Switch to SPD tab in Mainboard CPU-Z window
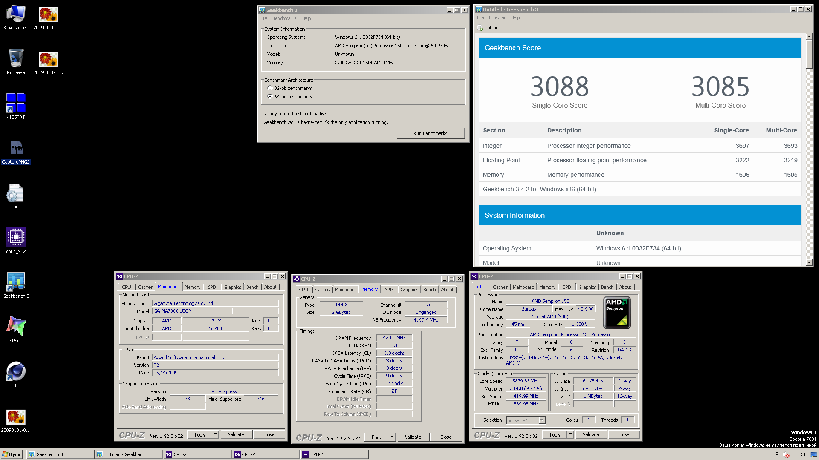819x460 pixels. [212, 287]
